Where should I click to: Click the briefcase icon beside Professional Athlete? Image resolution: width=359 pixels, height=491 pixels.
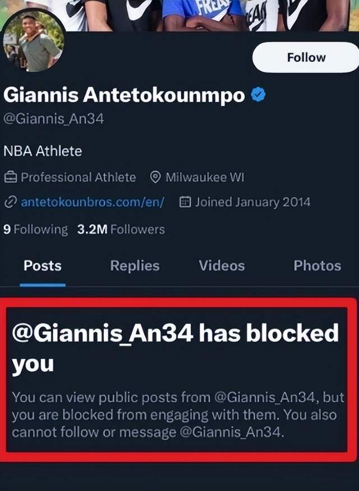coord(10,178)
